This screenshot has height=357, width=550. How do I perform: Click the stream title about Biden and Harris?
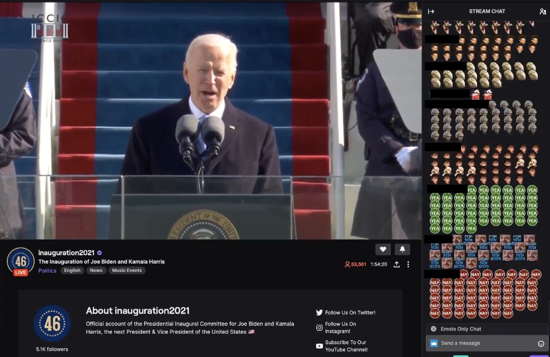click(101, 262)
